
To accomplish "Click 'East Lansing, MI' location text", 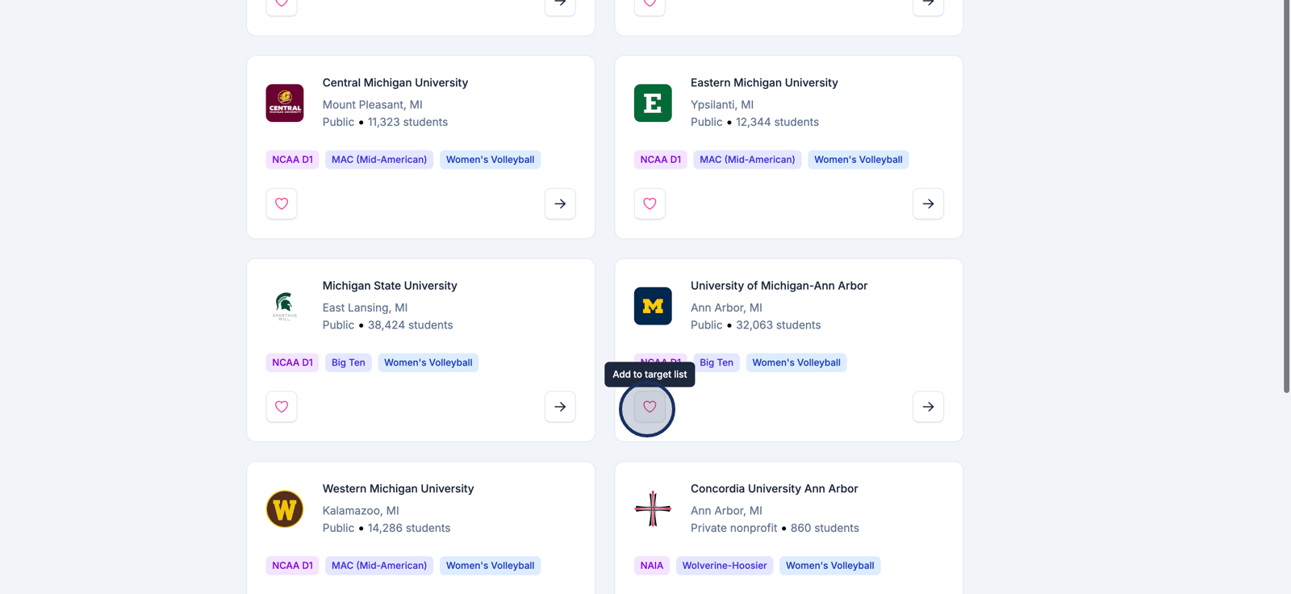I will (x=365, y=307).
